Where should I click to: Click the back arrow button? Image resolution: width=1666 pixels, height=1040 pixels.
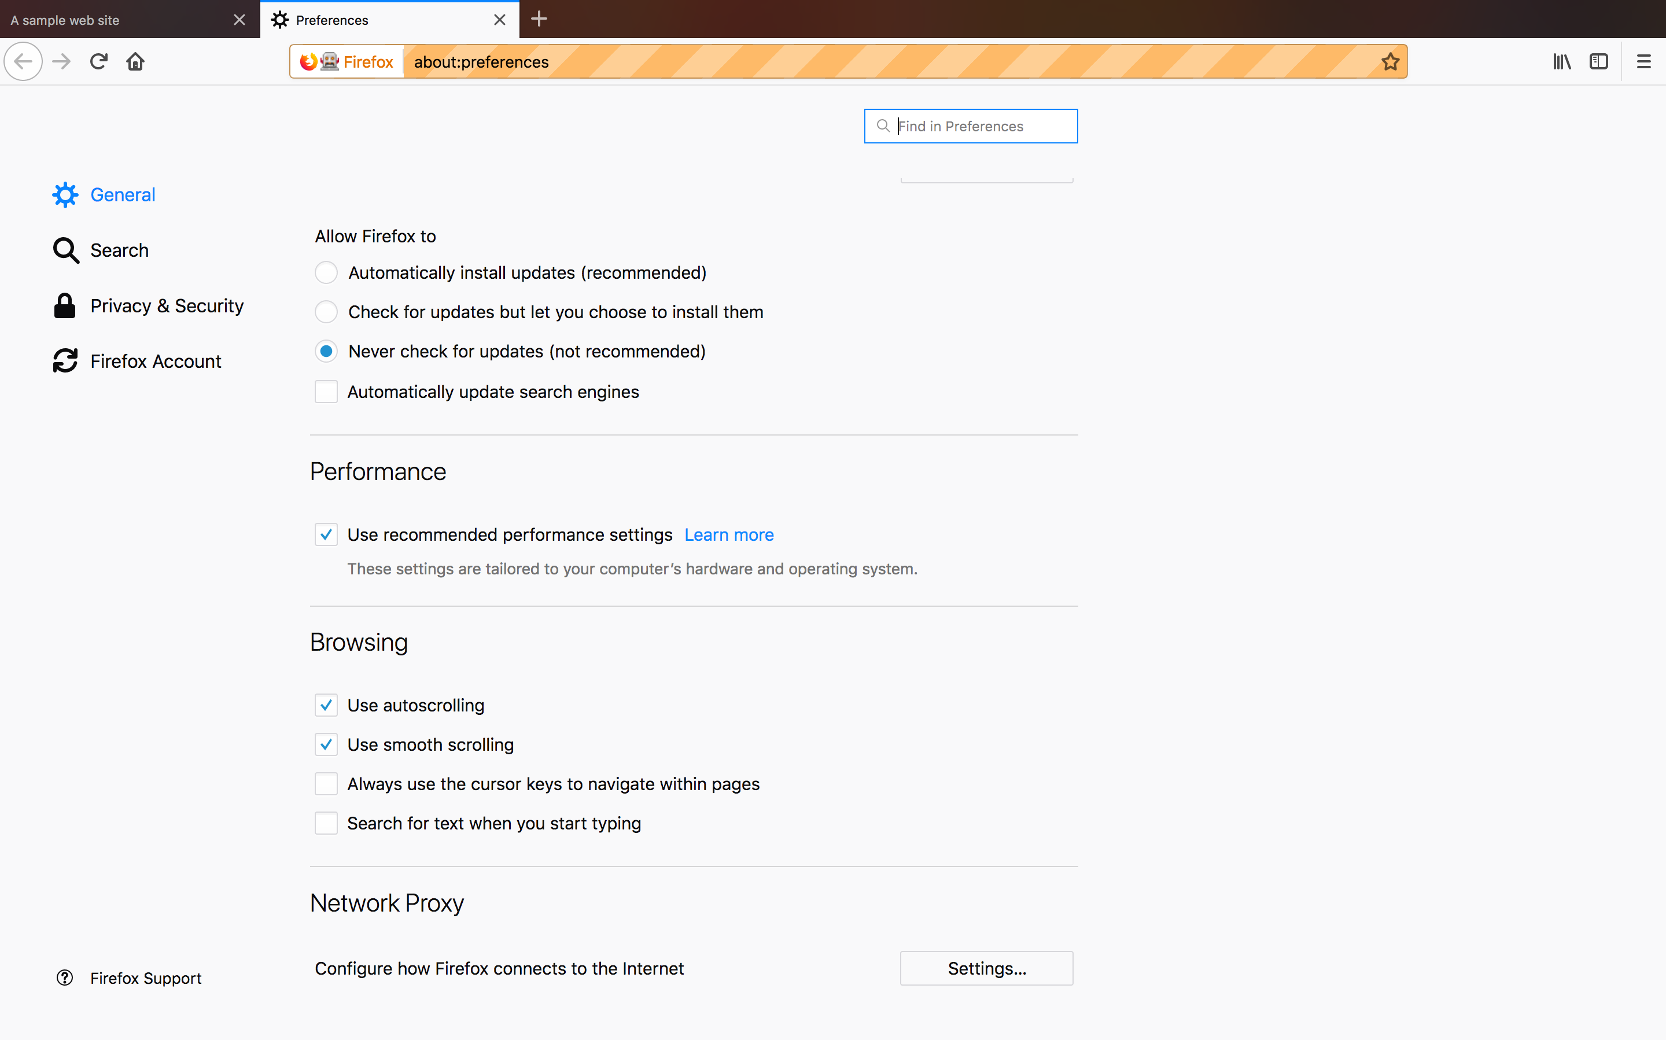coord(23,62)
